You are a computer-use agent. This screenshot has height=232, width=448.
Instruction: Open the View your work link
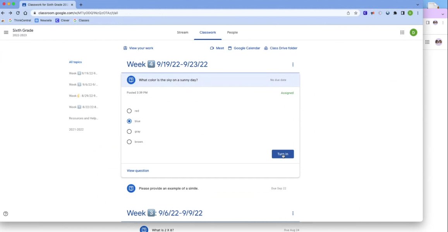138,48
